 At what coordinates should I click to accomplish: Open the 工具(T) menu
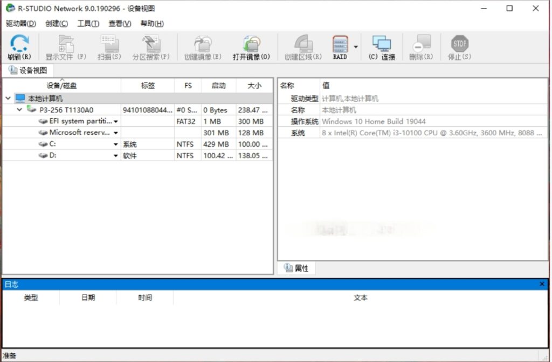[88, 23]
